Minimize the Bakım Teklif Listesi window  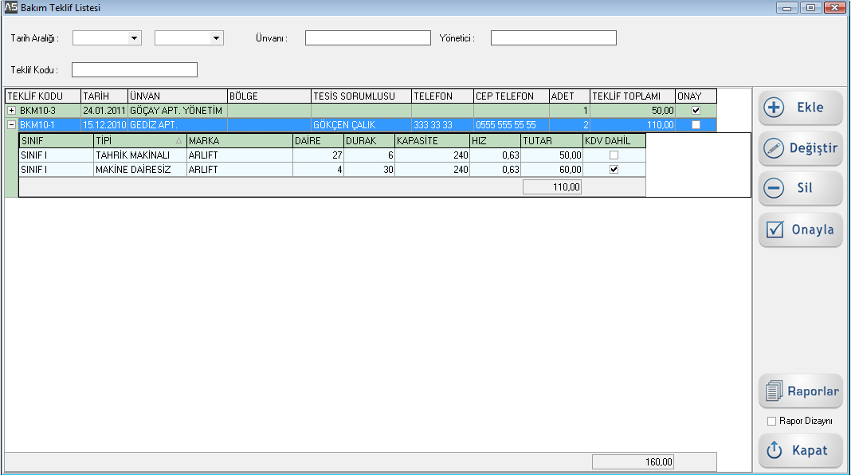[786, 8]
